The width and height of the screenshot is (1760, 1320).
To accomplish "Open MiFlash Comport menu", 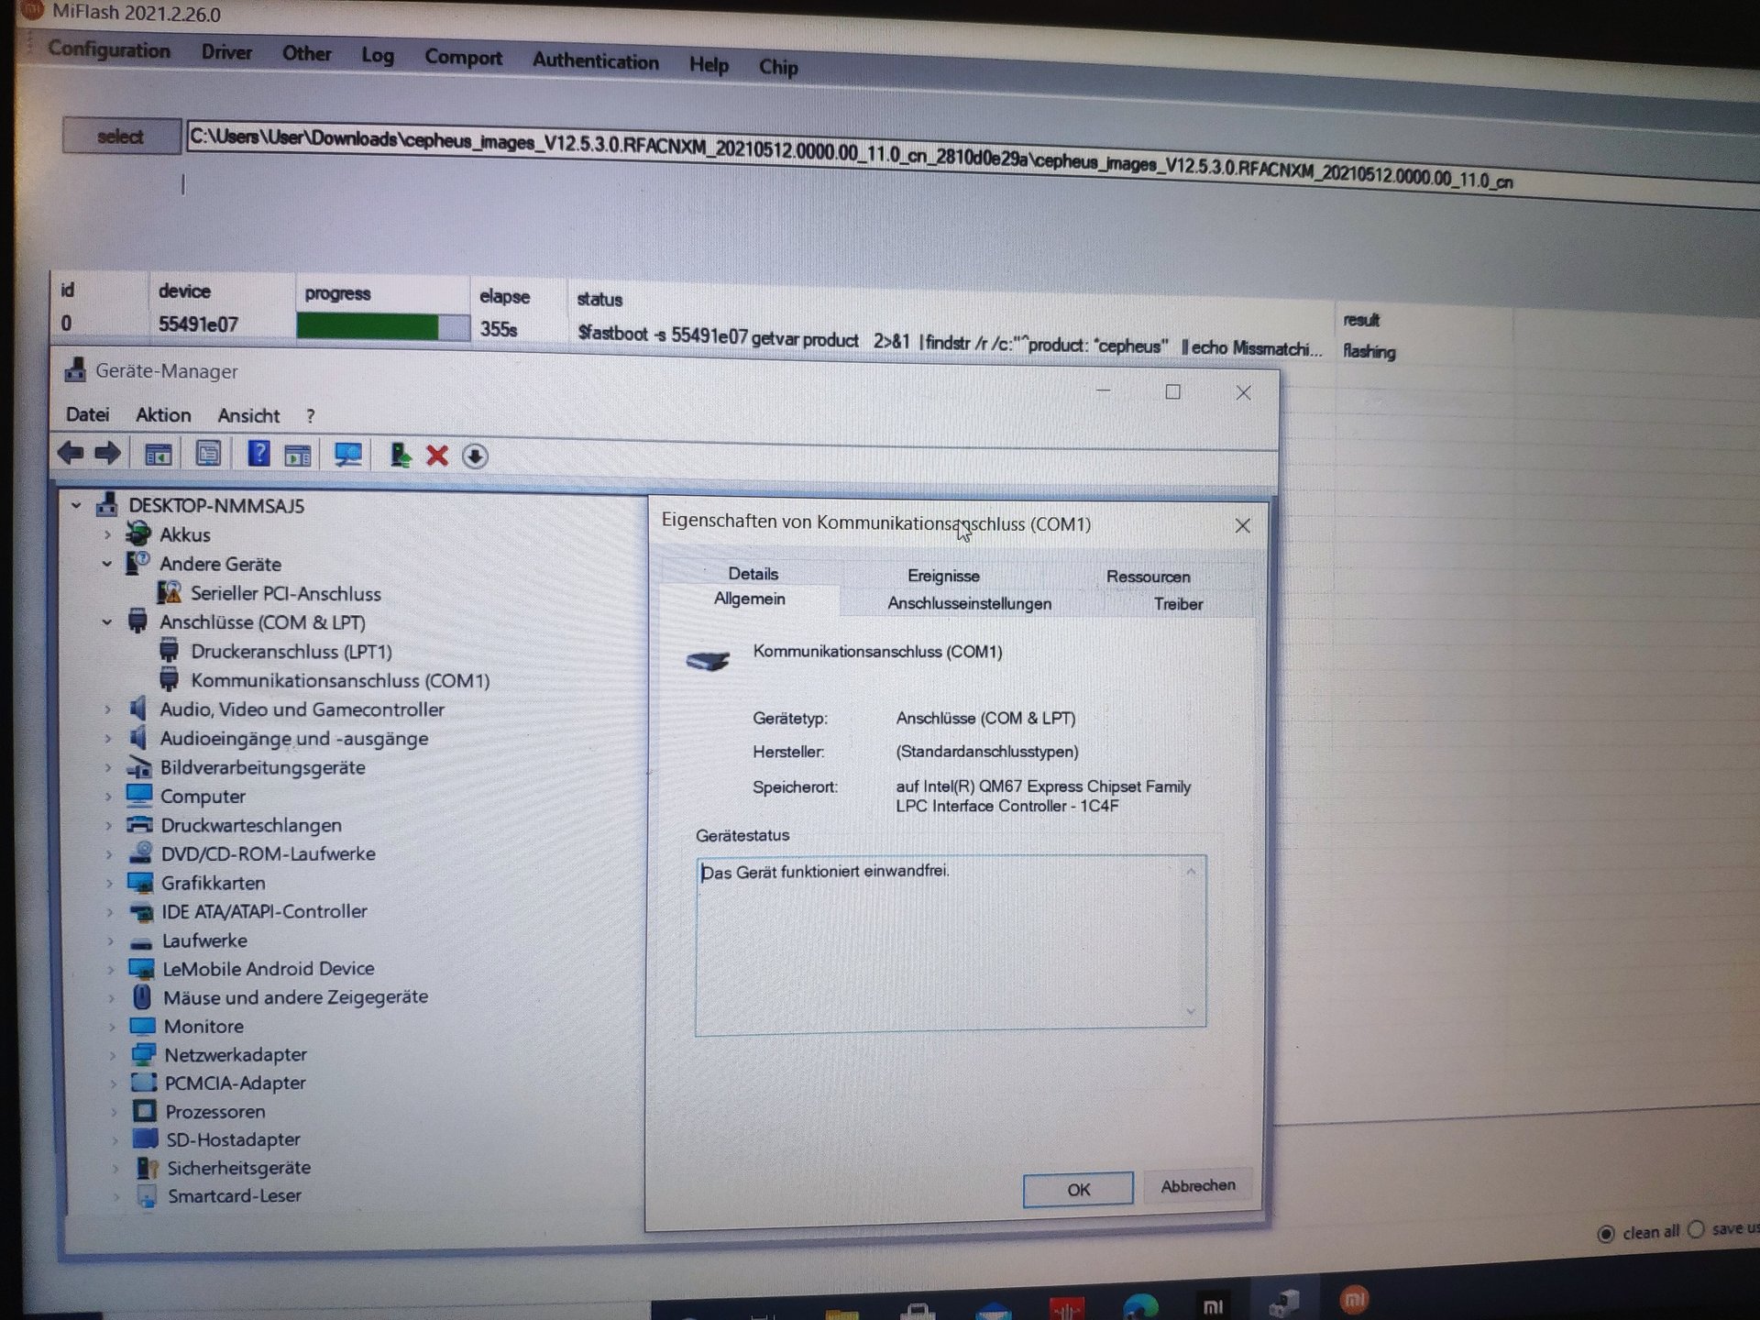I will 463,58.
